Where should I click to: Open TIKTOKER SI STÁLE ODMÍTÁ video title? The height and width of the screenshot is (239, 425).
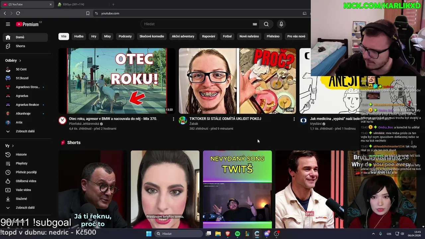pos(225,119)
